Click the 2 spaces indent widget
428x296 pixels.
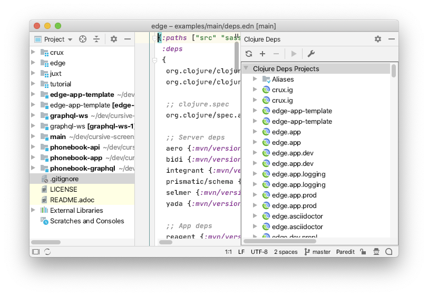point(286,252)
